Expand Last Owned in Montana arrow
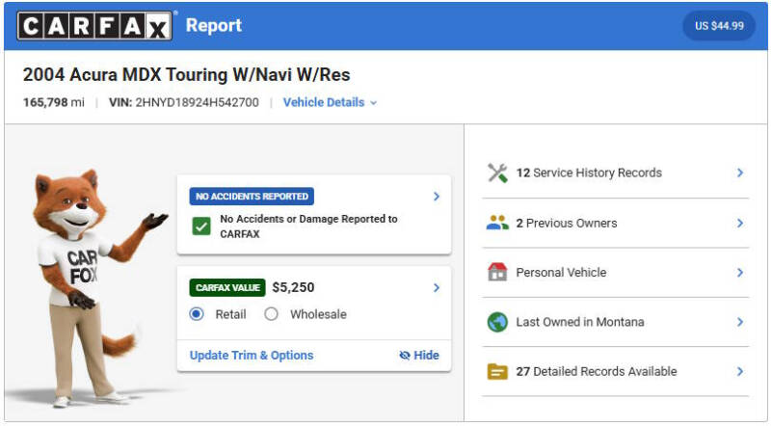This screenshot has width=771, height=426. pyautogui.click(x=740, y=322)
